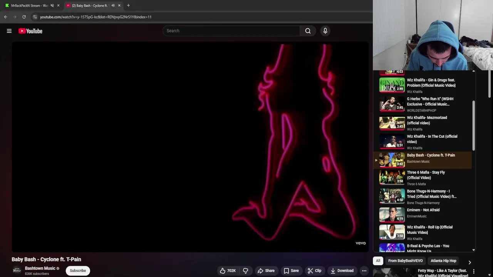Go back with browser back arrow
Screen dimensions: 493x277
click(5, 17)
